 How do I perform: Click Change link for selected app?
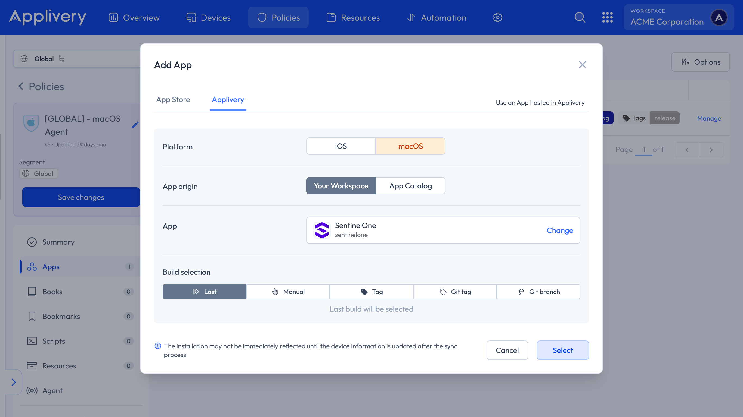coord(559,230)
